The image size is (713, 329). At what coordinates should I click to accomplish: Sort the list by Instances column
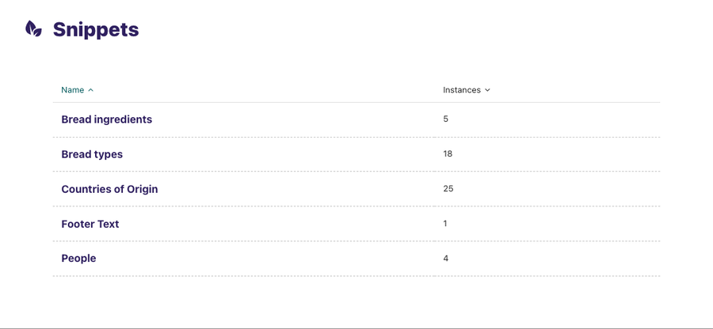tap(462, 90)
